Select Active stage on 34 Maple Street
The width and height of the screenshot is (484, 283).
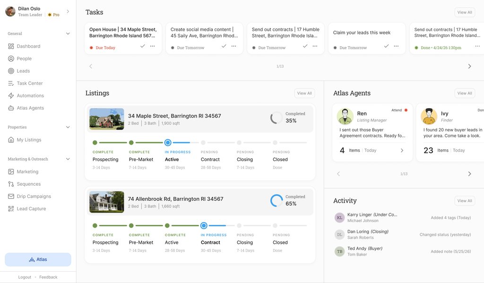click(x=168, y=143)
